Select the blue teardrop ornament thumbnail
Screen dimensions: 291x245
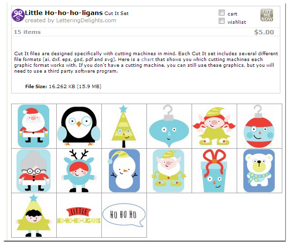(x=169, y=126)
